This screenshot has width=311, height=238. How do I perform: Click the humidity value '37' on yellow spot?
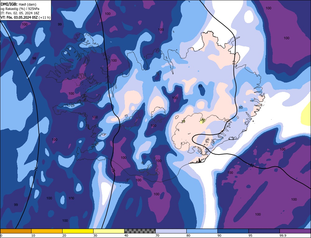coord(203,120)
